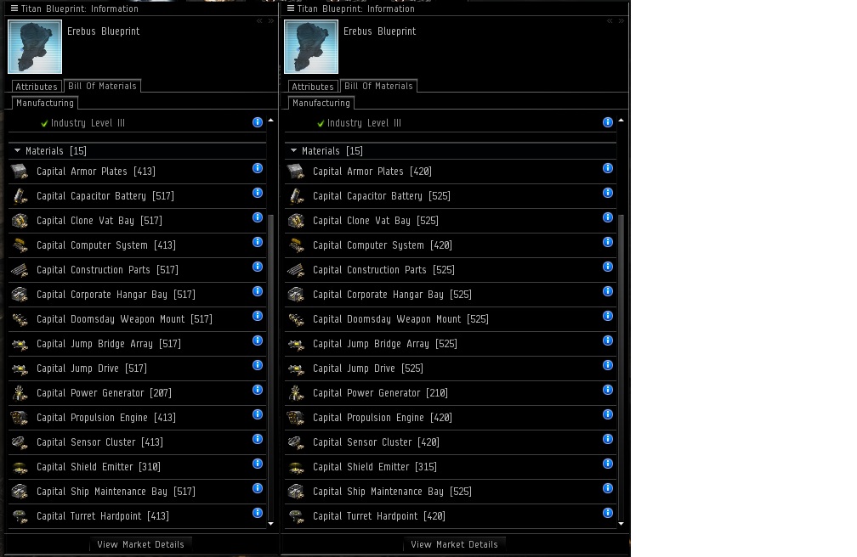Click right window vertical scrollbar thumb
The image size is (857, 557).
coord(621,366)
